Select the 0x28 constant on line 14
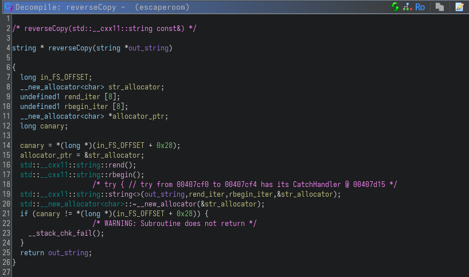 pos(165,145)
